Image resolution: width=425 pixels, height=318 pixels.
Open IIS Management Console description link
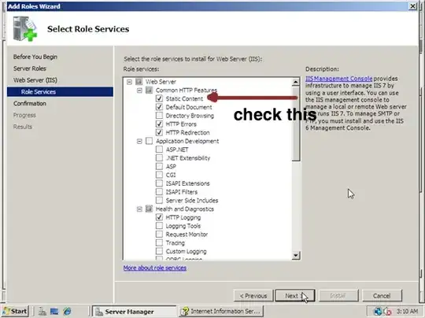(338, 79)
